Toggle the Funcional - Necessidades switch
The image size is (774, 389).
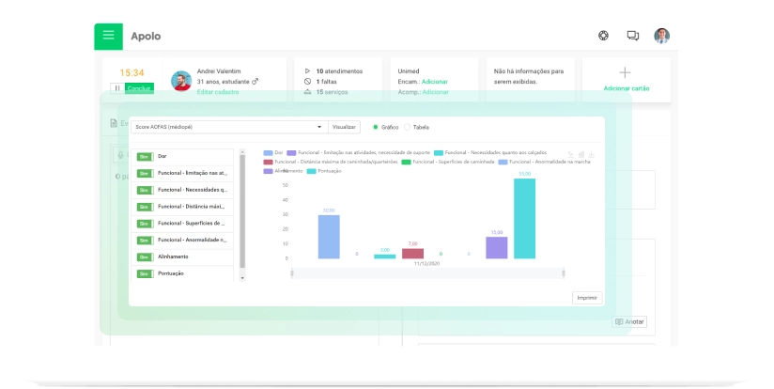(x=145, y=190)
